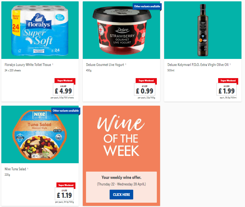Click the Other variants available badge on yogurt

[x=147, y=6]
